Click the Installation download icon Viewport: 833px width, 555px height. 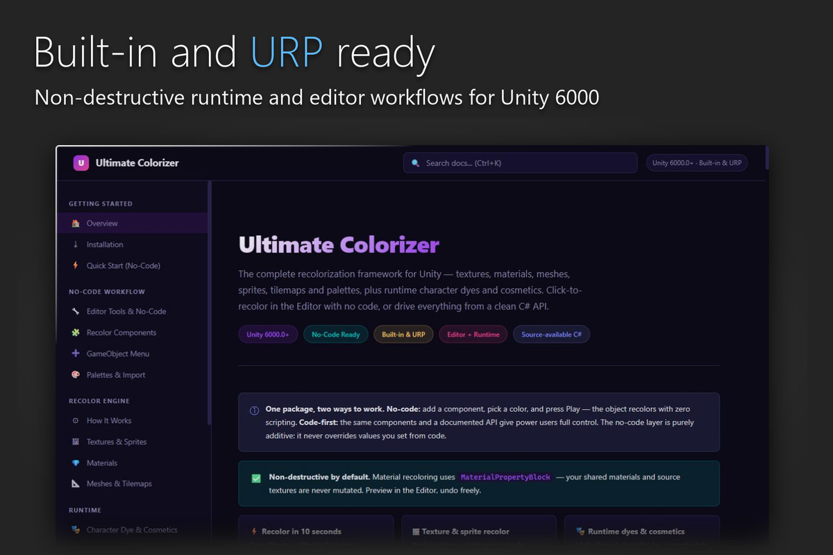click(76, 244)
